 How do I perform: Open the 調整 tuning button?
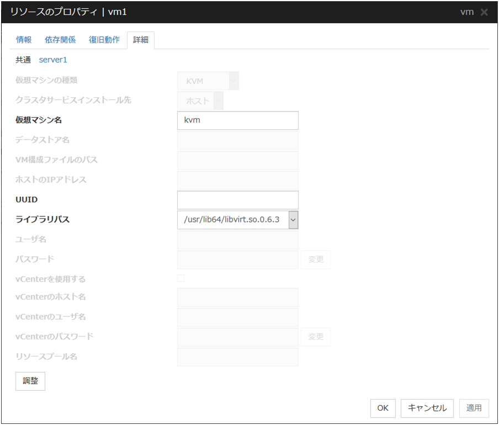(30, 381)
